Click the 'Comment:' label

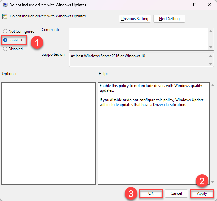click(50, 30)
